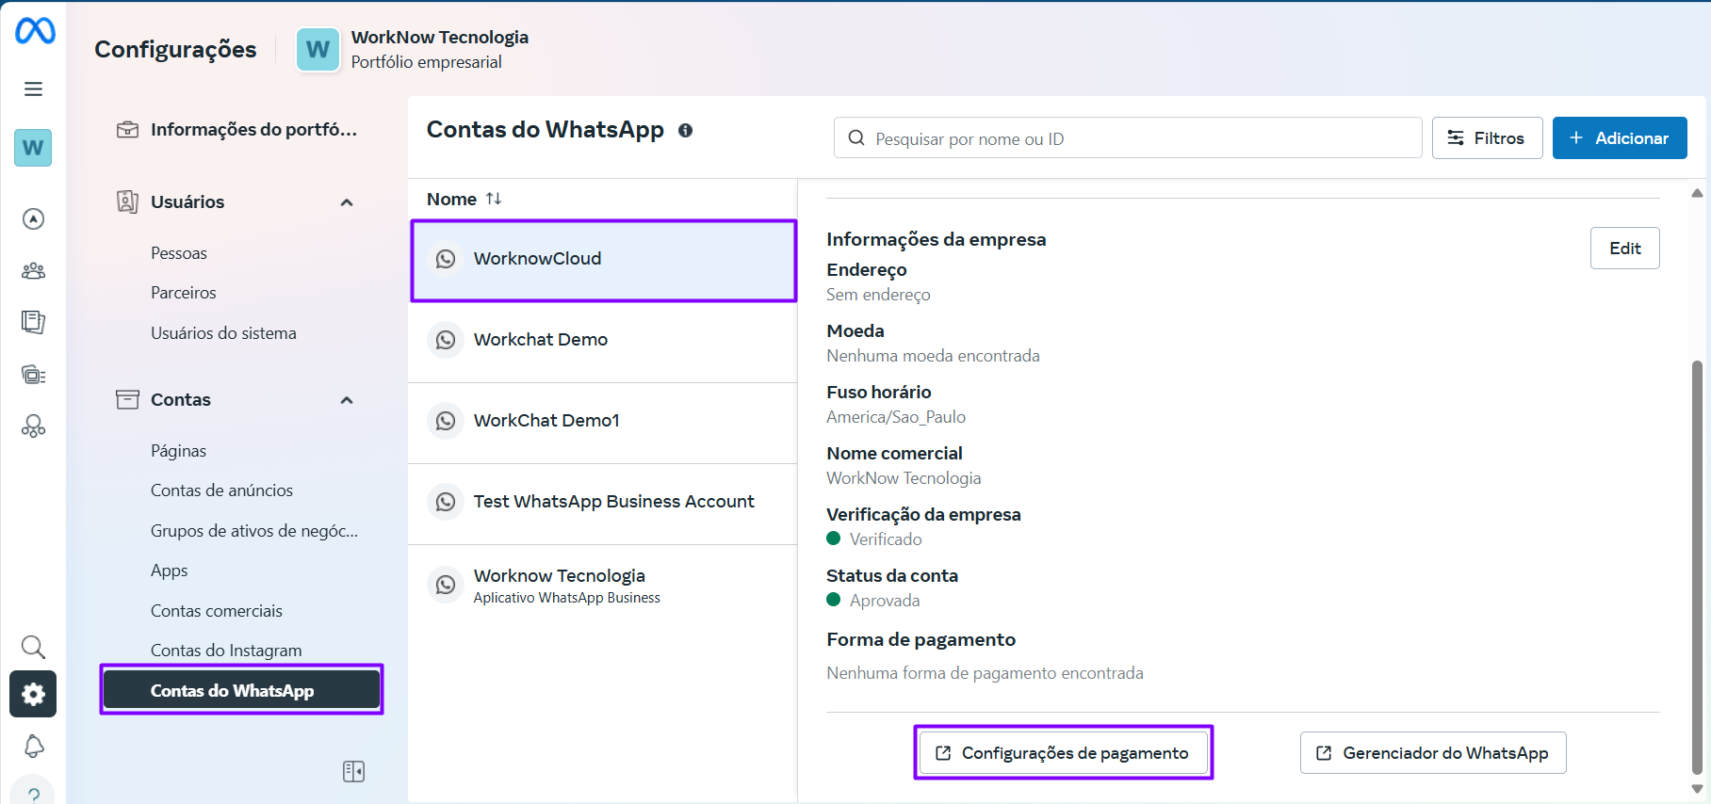Click the settings gear icon

[33, 694]
